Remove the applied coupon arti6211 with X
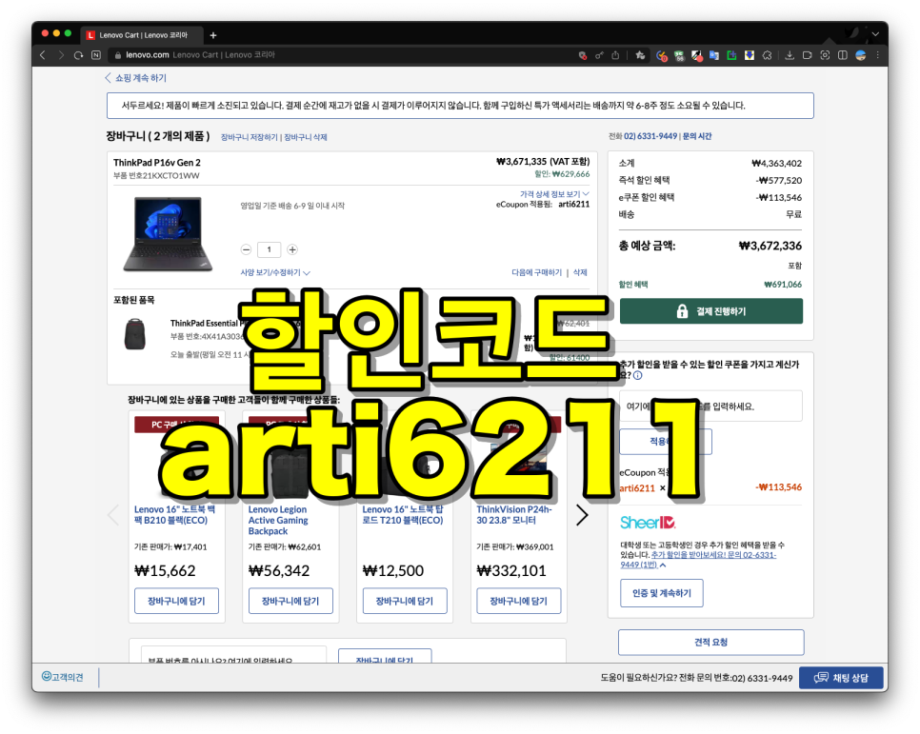The width and height of the screenshot is (920, 734). click(x=663, y=488)
